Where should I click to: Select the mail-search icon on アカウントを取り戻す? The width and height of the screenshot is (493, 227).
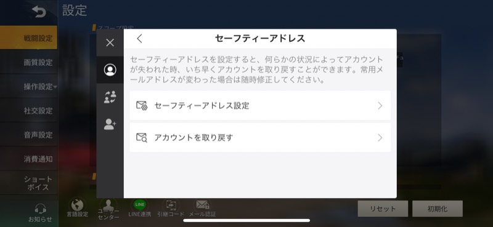pos(142,138)
